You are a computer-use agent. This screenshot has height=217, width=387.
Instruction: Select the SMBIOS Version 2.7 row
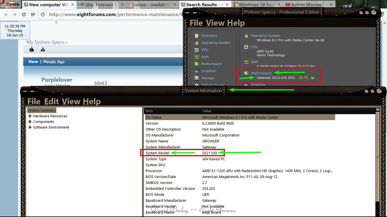click(x=240, y=183)
